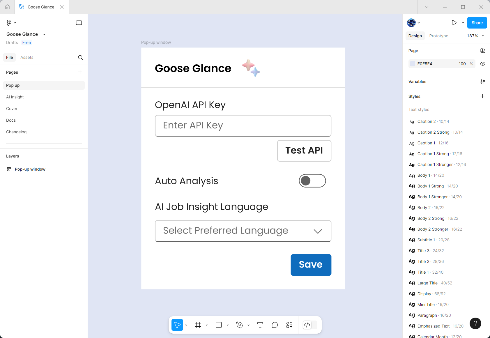Open shape tools options chevron
This screenshot has height=338, width=490.
coord(228,325)
